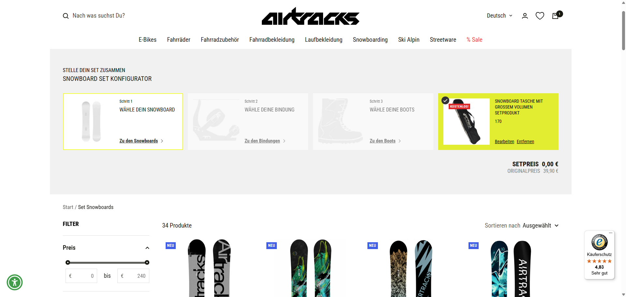Click Entfernen on the snowboard bag
This screenshot has height=297, width=626.
pyautogui.click(x=525, y=141)
